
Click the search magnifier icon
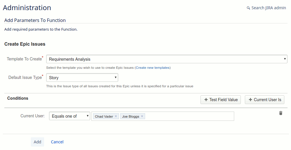[248, 8]
